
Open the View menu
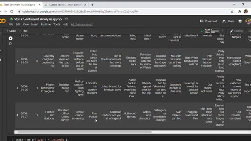25,24
